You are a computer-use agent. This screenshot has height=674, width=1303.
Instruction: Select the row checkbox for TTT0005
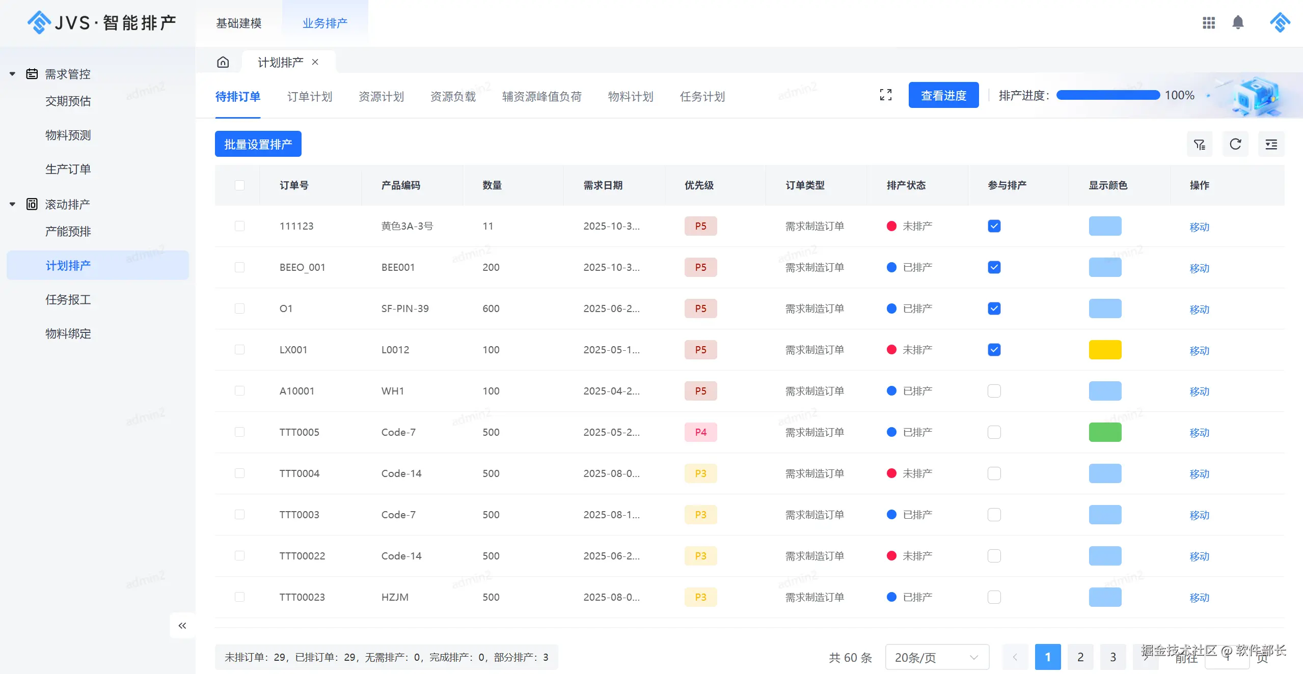tap(239, 432)
